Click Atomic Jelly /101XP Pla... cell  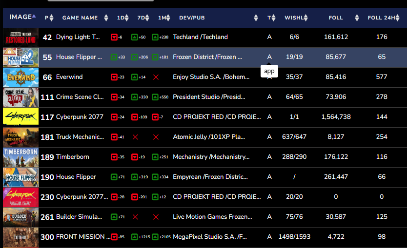(209, 137)
